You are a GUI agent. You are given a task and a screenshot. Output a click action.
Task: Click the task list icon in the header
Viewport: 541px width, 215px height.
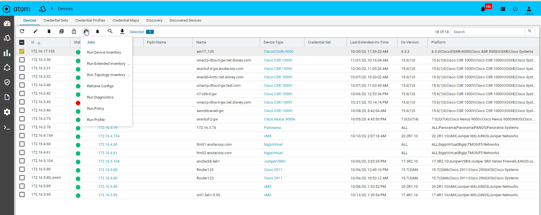point(503,9)
